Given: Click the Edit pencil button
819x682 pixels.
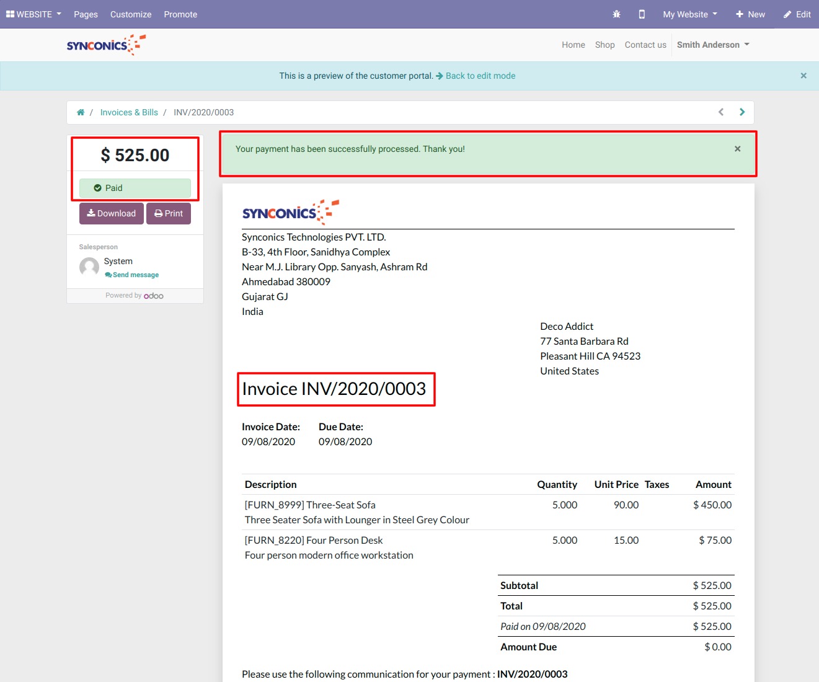Looking at the screenshot, I should click(x=797, y=14).
